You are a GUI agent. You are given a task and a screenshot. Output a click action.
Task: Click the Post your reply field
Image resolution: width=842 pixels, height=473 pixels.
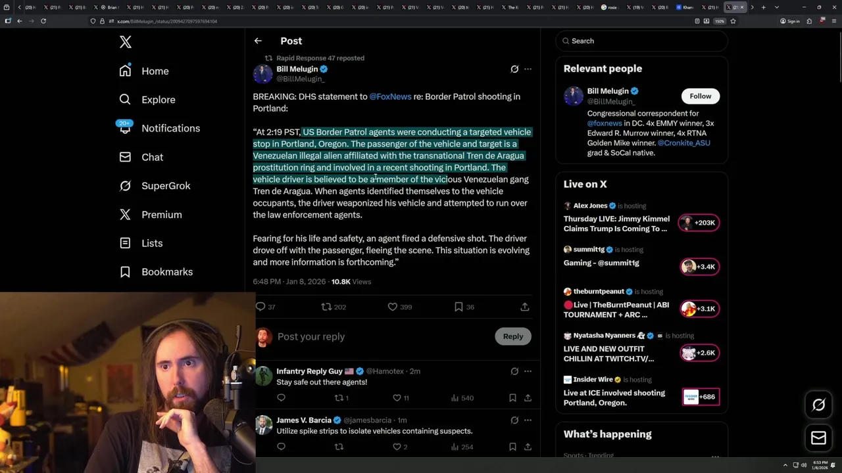(x=383, y=336)
